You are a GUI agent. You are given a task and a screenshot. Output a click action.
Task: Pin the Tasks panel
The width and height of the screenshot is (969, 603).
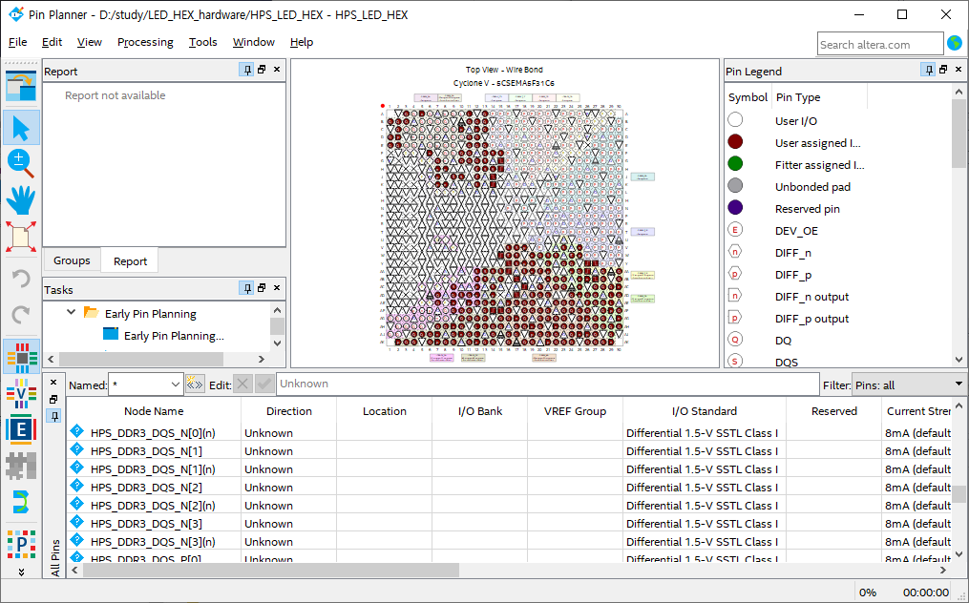pyautogui.click(x=246, y=288)
